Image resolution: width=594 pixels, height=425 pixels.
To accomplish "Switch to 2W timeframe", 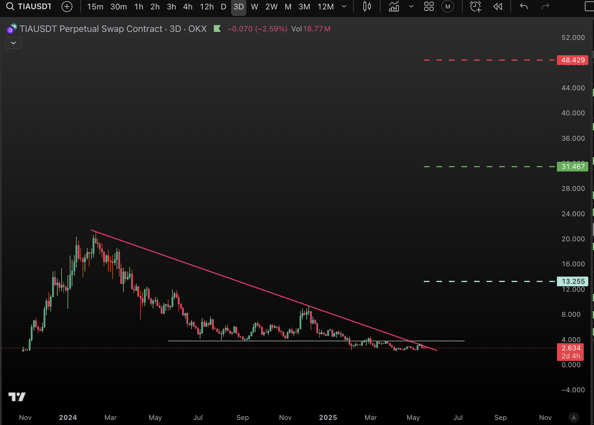I will pyautogui.click(x=271, y=7).
